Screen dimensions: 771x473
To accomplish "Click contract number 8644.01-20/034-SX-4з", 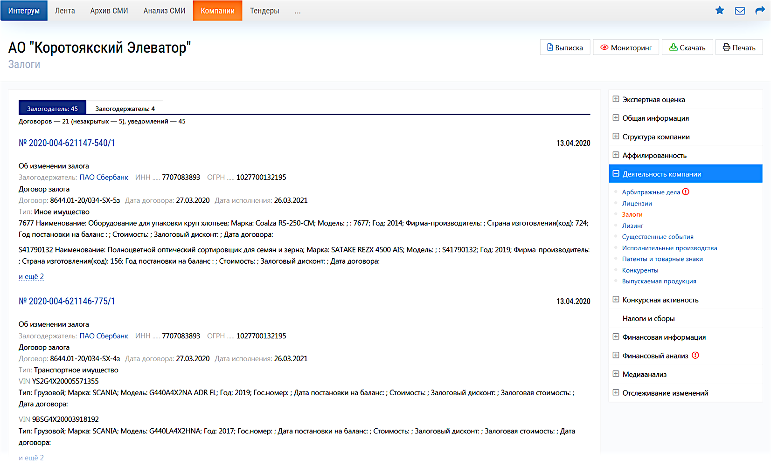I will point(85,358).
